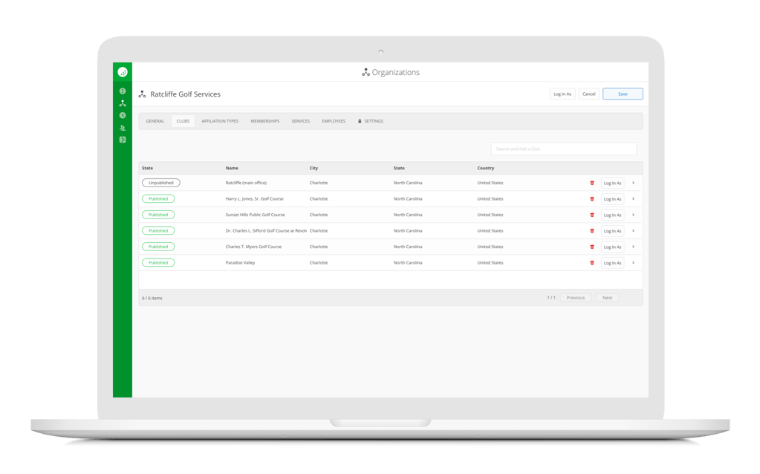
Task: Expand the Charles T. Myers Golf Course row chevron
Action: (633, 247)
